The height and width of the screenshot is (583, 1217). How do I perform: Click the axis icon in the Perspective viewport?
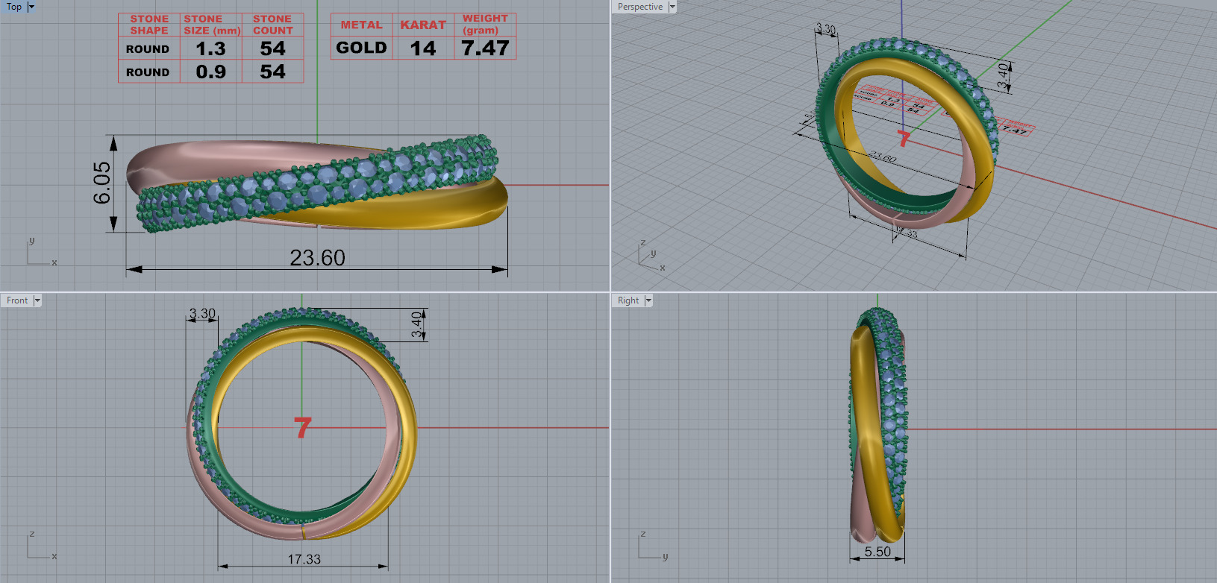(651, 254)
